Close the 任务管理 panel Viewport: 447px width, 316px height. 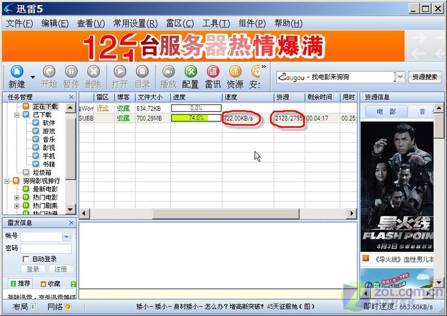pyautogui.click(x=72, y=97)
